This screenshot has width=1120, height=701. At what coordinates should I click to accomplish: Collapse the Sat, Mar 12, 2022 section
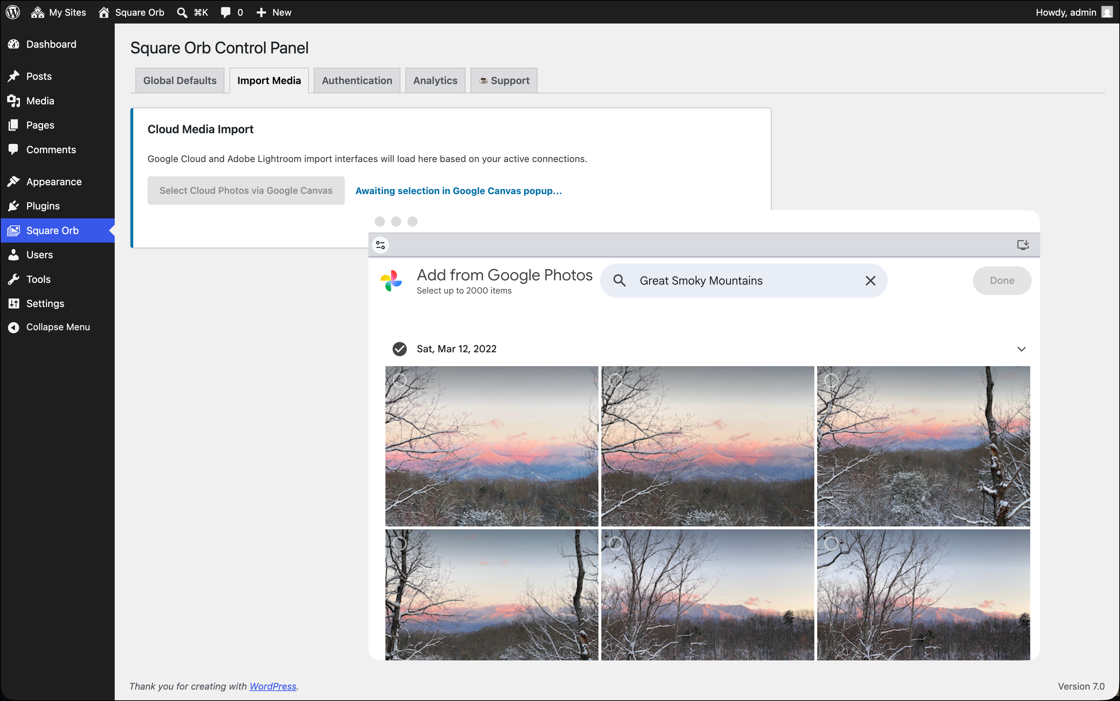(1021, 349)
